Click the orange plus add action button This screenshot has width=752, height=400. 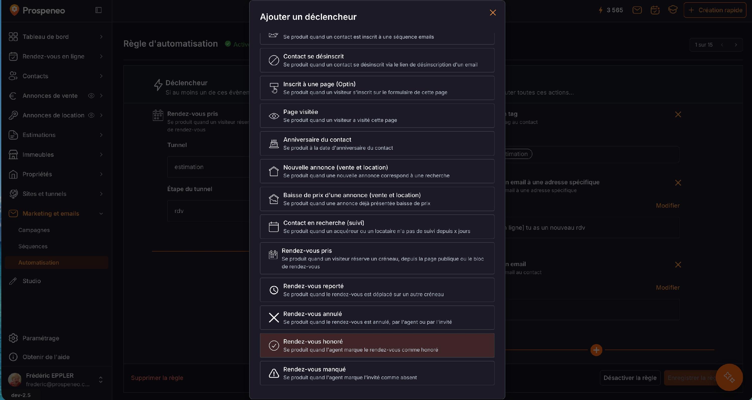point(596,350)
